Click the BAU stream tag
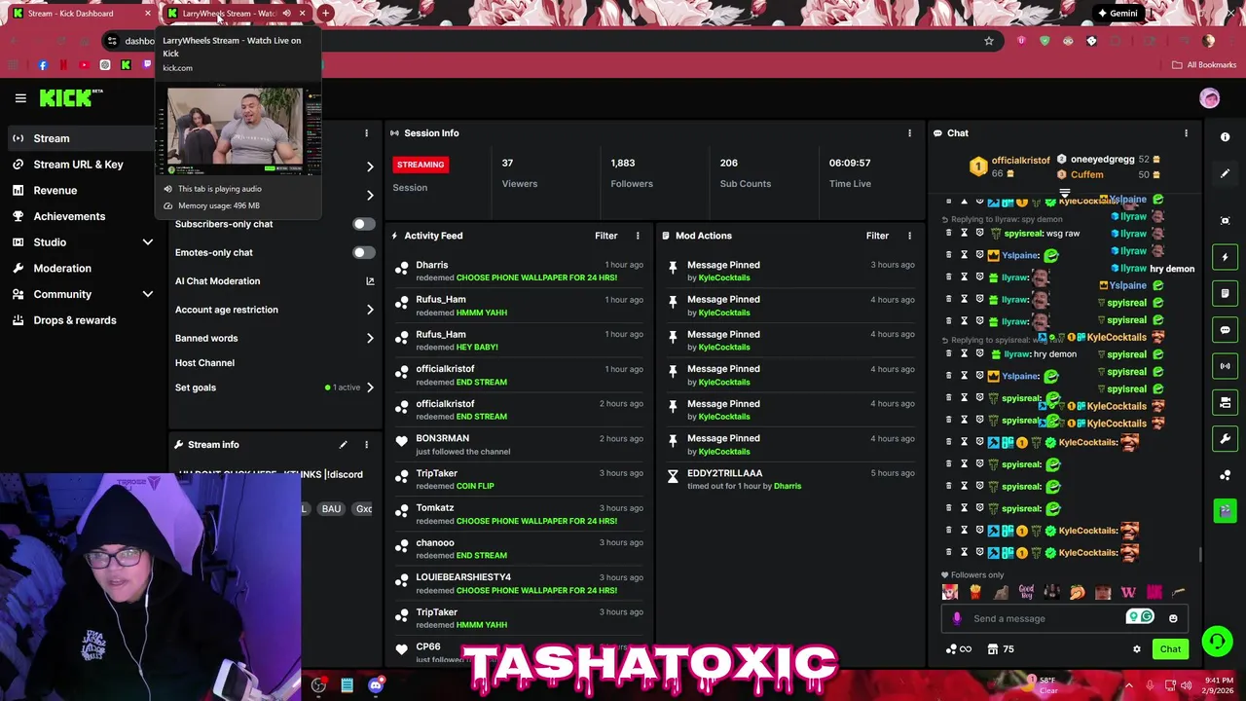1246x701 pixels. (x=331, y=509)
